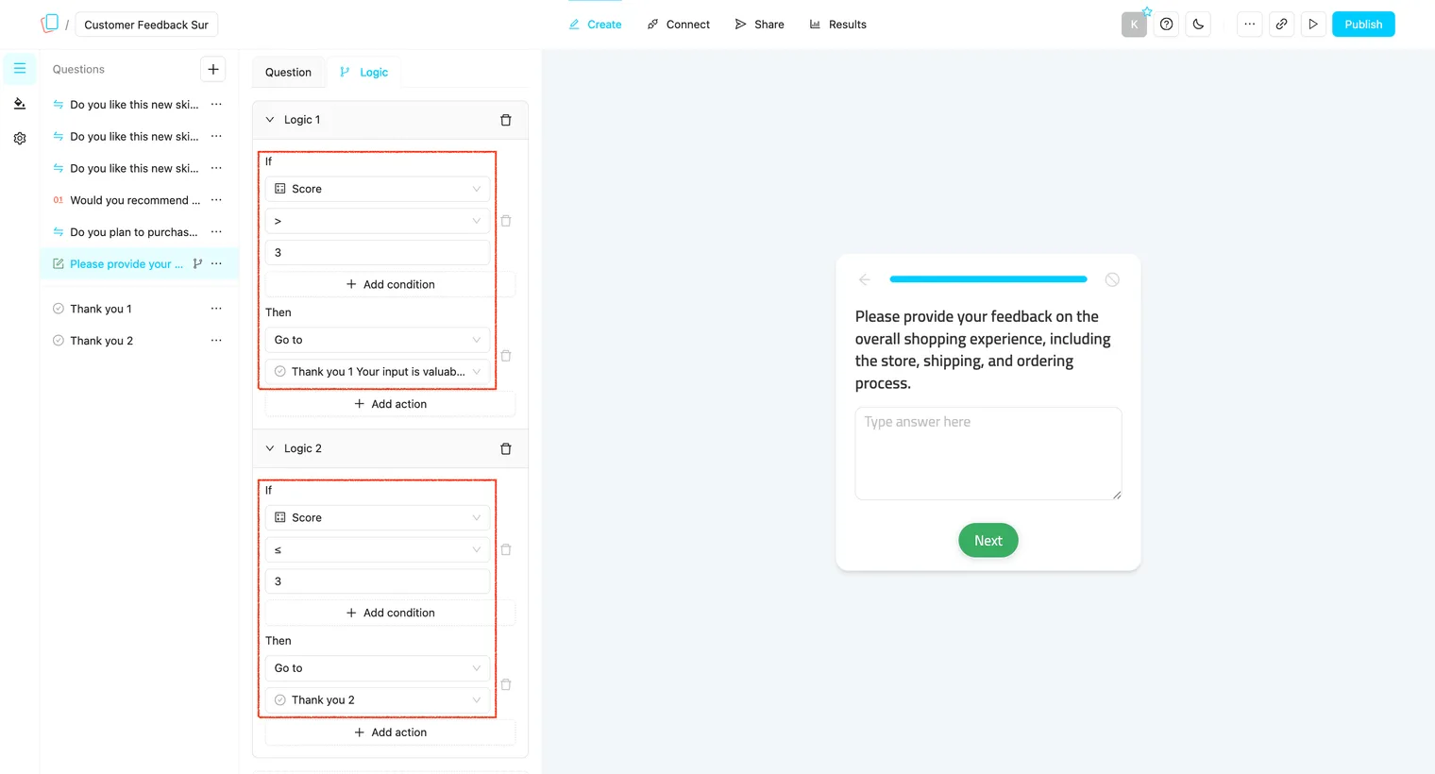Open the settings gear in the left sidebar
The width and height of the screenshot is (1435, 774).
point(20,138)
